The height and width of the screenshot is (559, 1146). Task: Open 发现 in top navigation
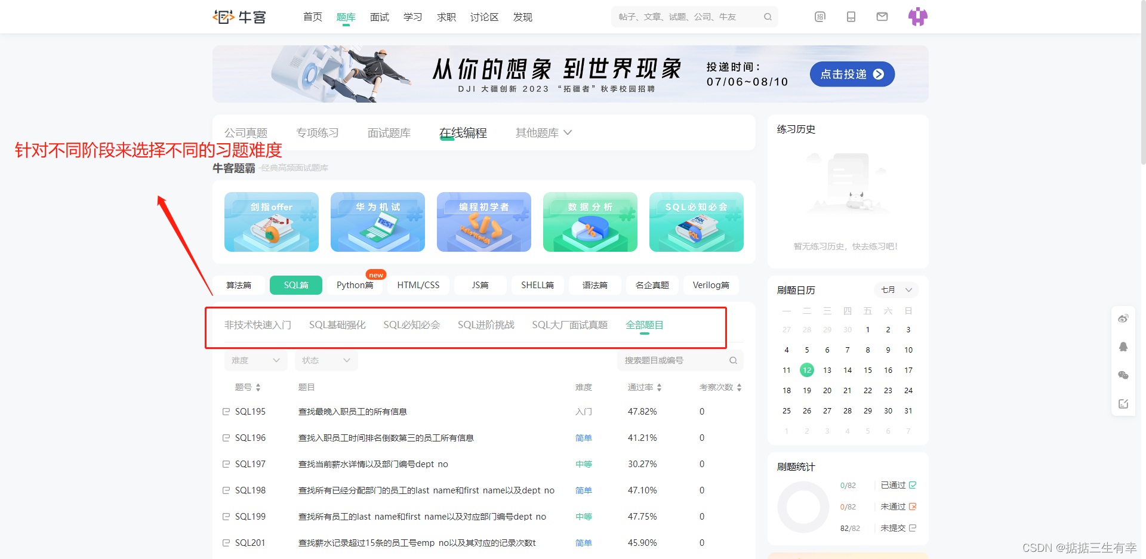[x=523, y=17]
